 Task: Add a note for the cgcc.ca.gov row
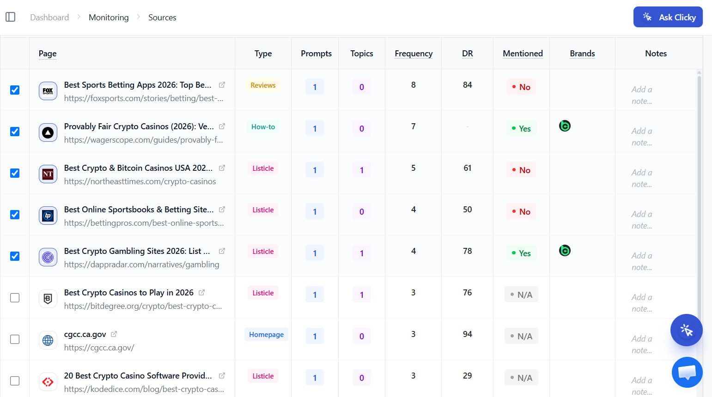642,344
